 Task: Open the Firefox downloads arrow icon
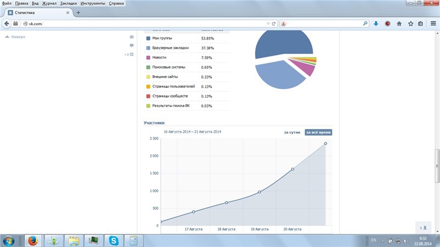tap(376, 24)
